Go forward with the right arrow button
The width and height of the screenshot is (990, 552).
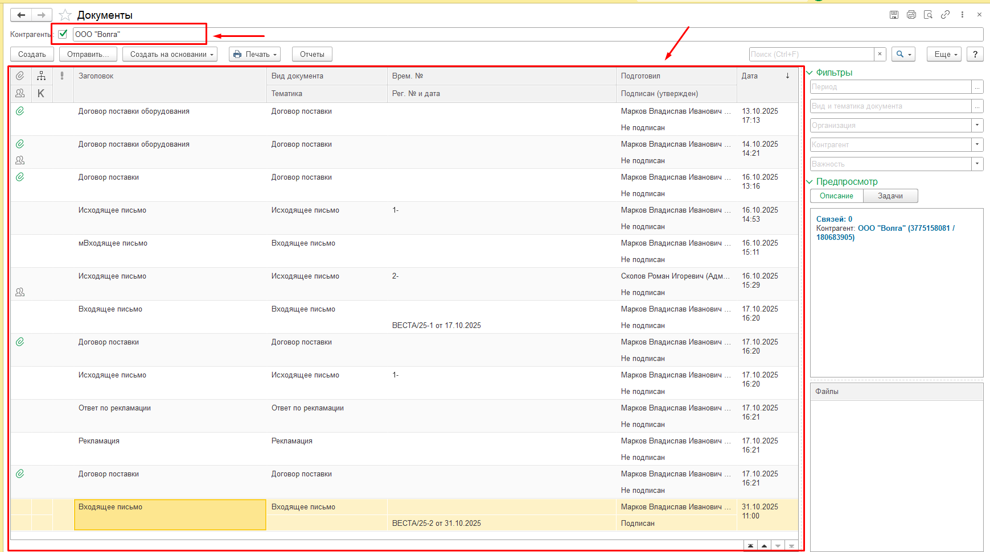click(x=42, y=15)
